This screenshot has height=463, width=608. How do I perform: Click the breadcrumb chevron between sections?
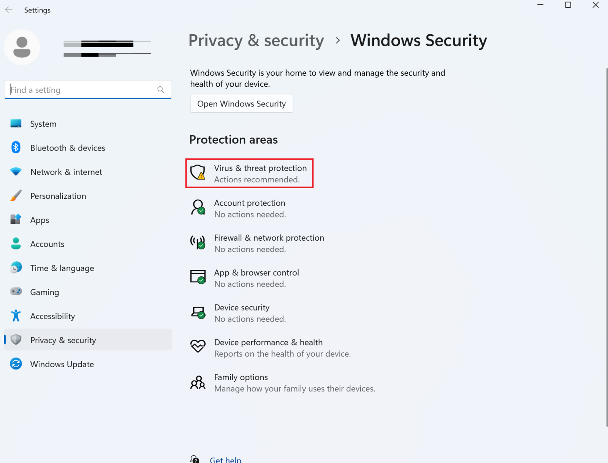(x=337, y=40)
